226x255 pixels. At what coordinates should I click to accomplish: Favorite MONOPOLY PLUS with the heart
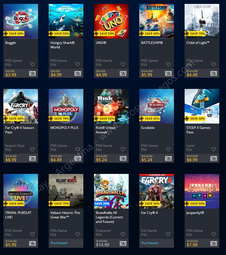tap(77, 149)
